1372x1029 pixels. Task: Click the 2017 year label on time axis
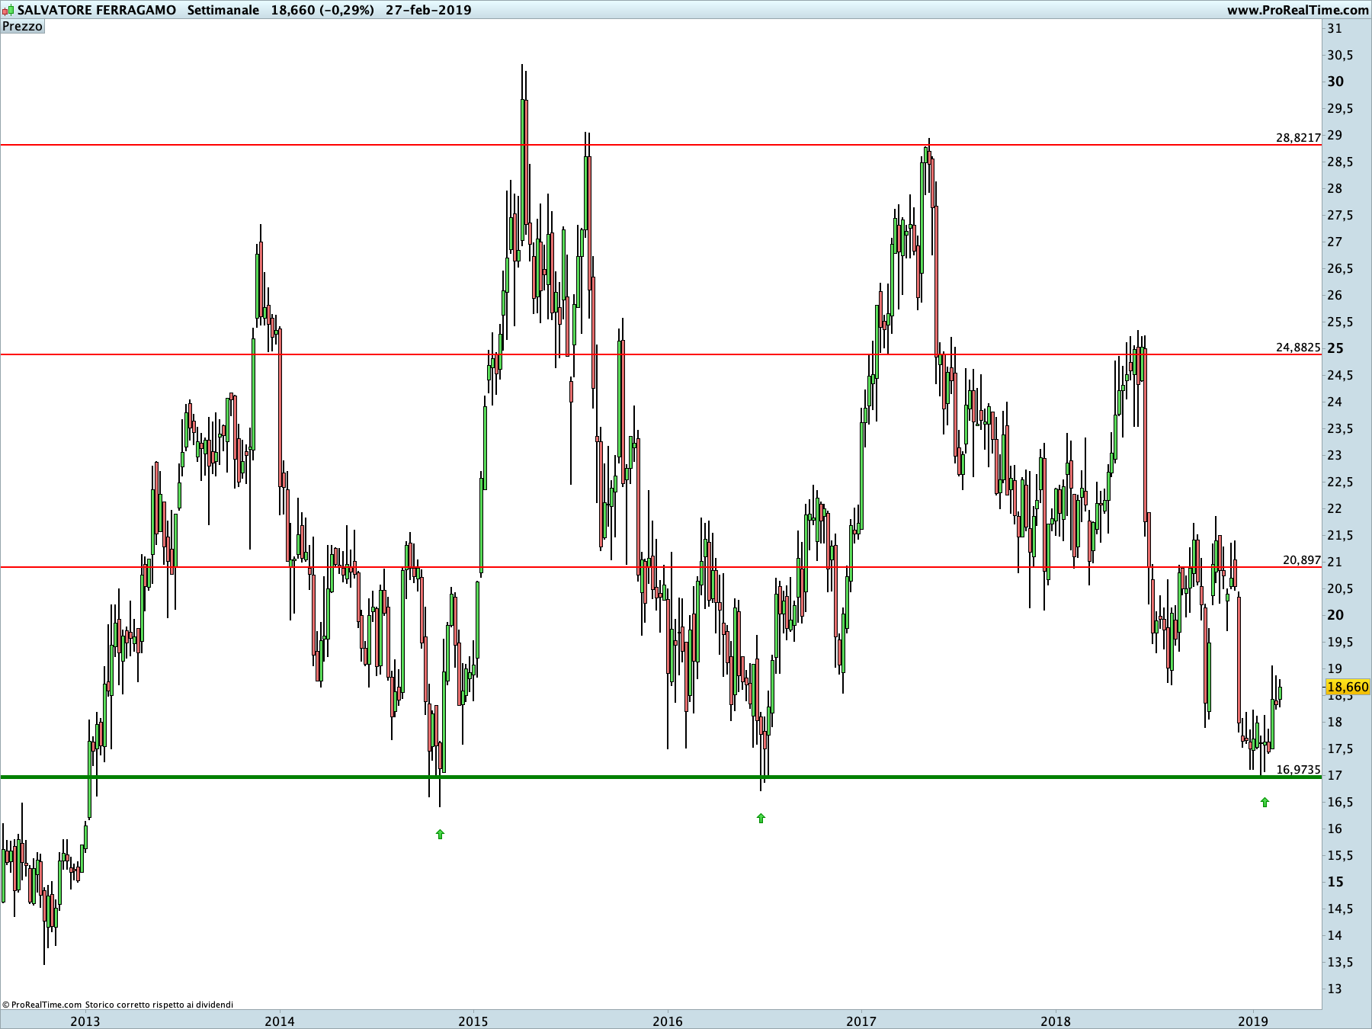tap(861, 1021)
